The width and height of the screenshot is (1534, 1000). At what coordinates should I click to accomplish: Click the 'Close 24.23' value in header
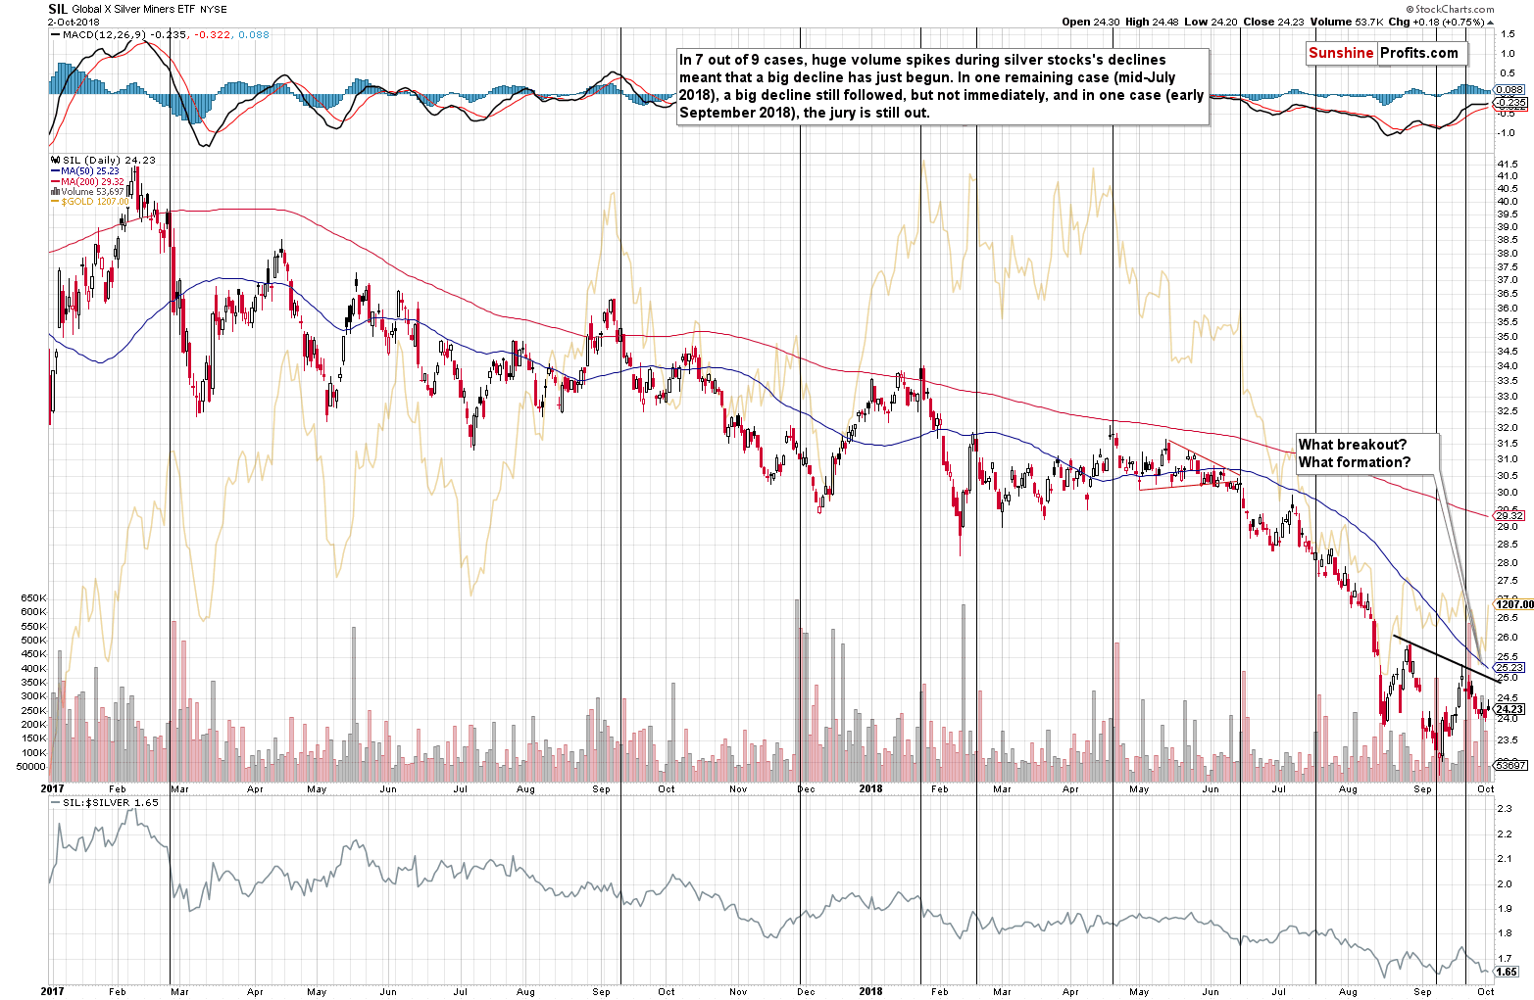(1271, 22)
